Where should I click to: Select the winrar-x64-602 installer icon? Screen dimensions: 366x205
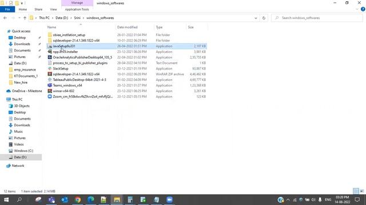[50, 91]
